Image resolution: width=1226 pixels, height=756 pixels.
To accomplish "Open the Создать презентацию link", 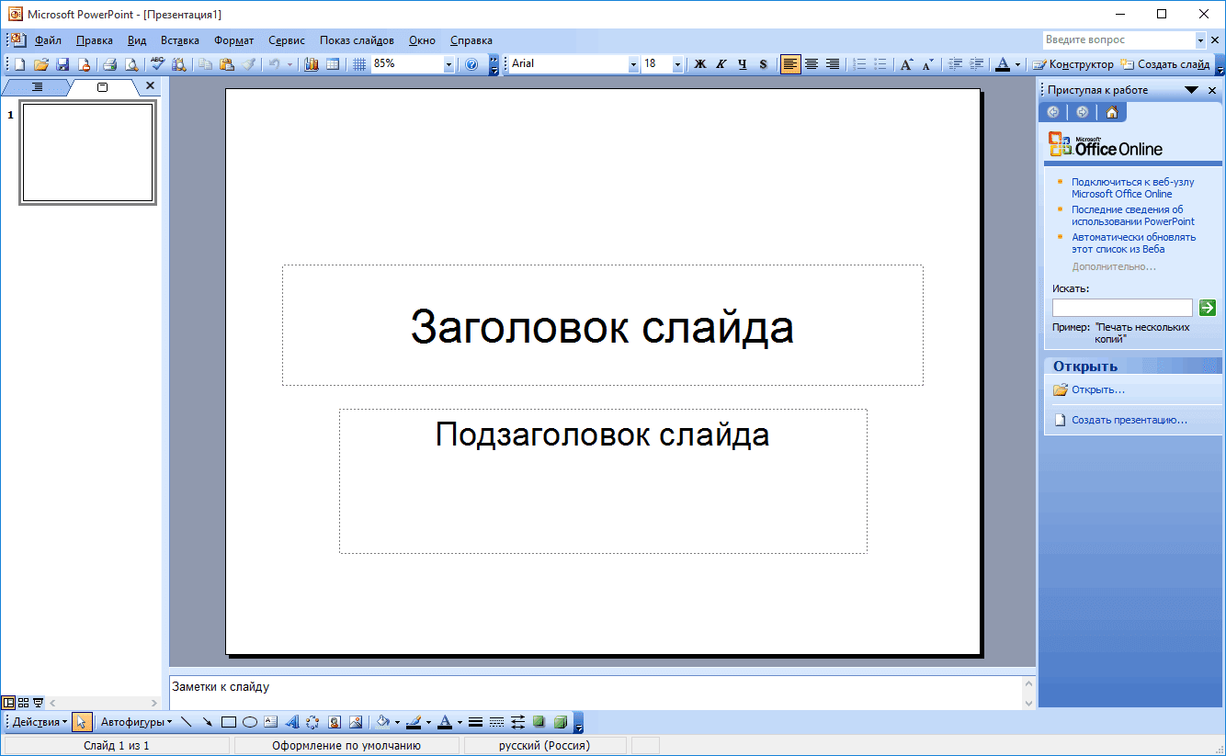I will (x=1130, y=420).
